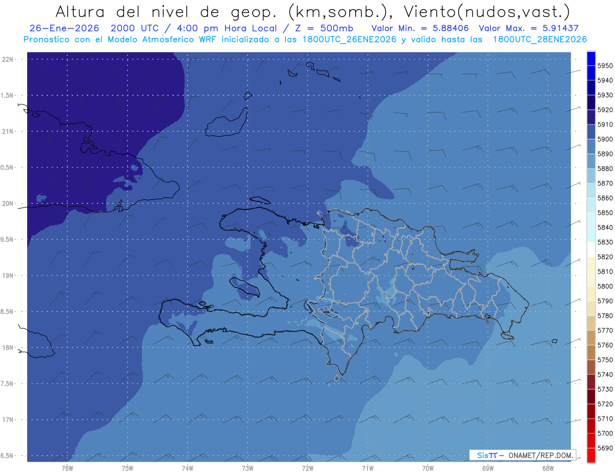Click the truncated latitude label "0.5N"
The height and width of the screenshot is (475, 615).
pos(7,168)
